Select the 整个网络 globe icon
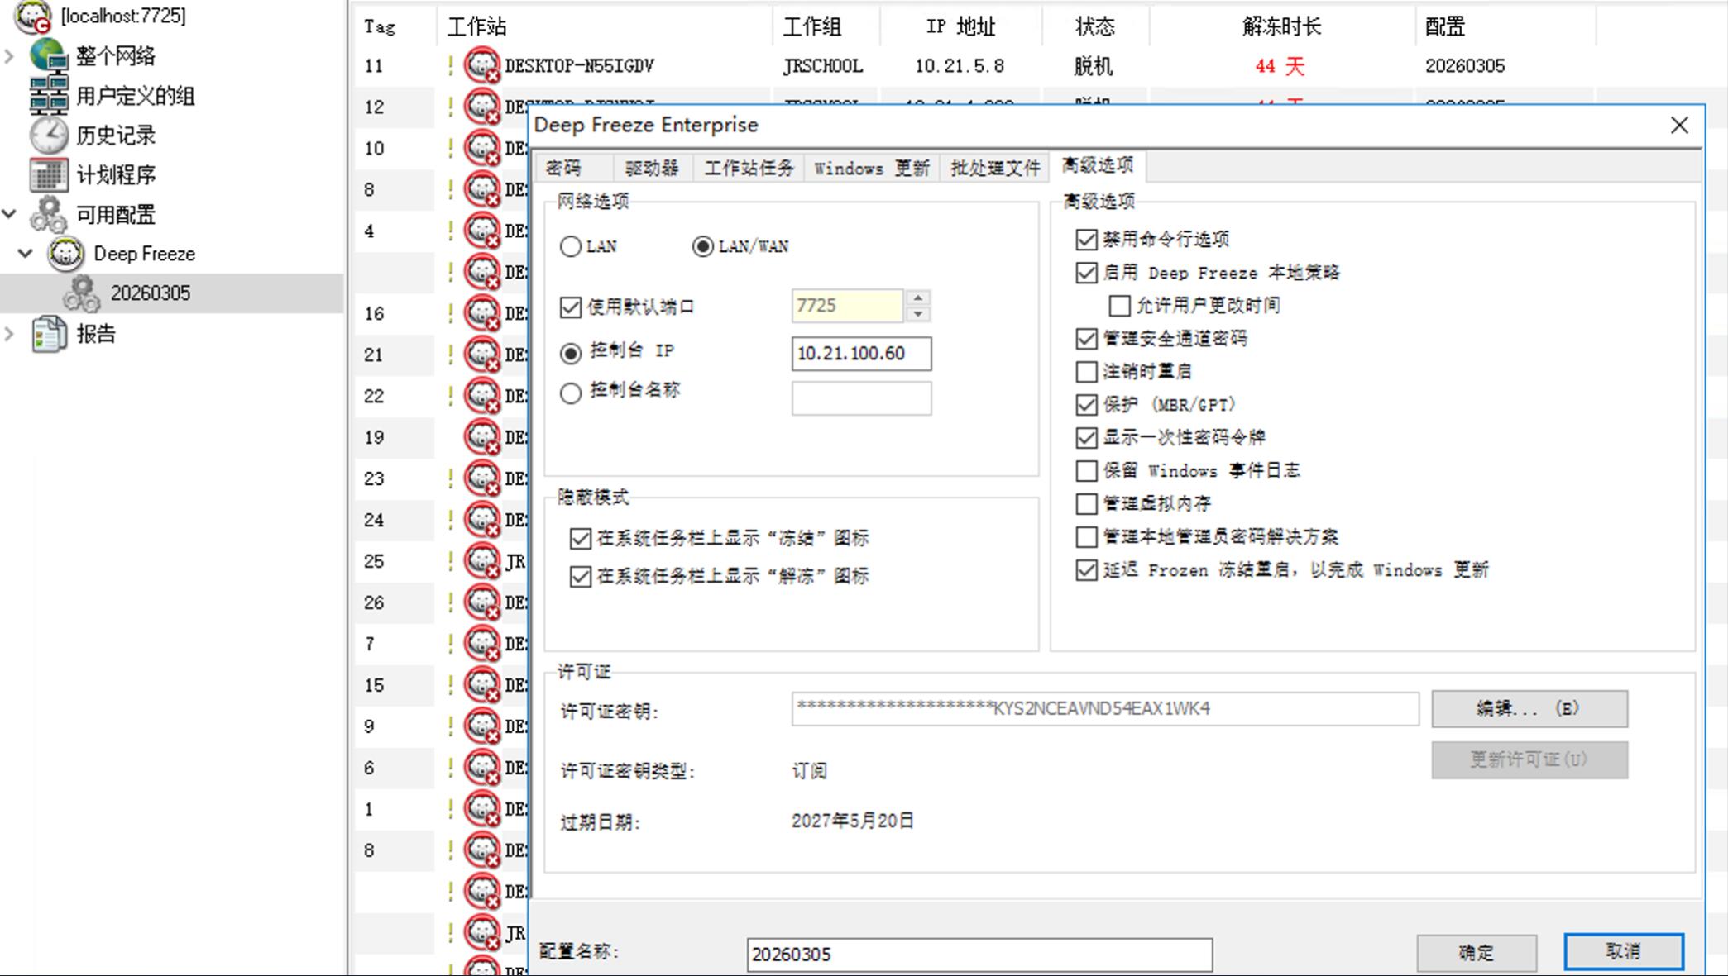1728x976 pixels. click(x=48, y=55)
